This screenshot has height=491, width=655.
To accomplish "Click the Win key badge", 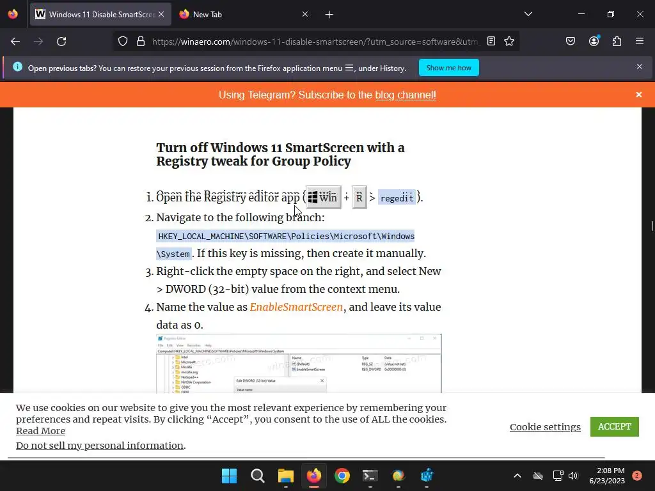I will coord(323,197).
